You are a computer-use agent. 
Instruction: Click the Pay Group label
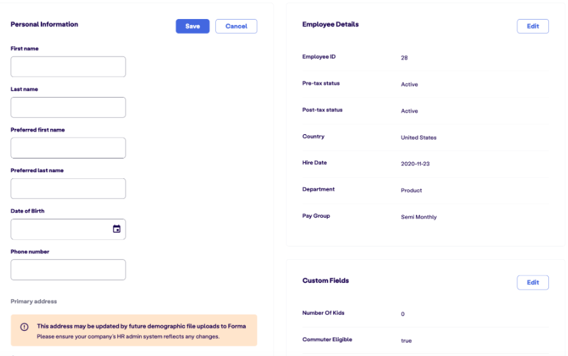click(x=316, y=216)
